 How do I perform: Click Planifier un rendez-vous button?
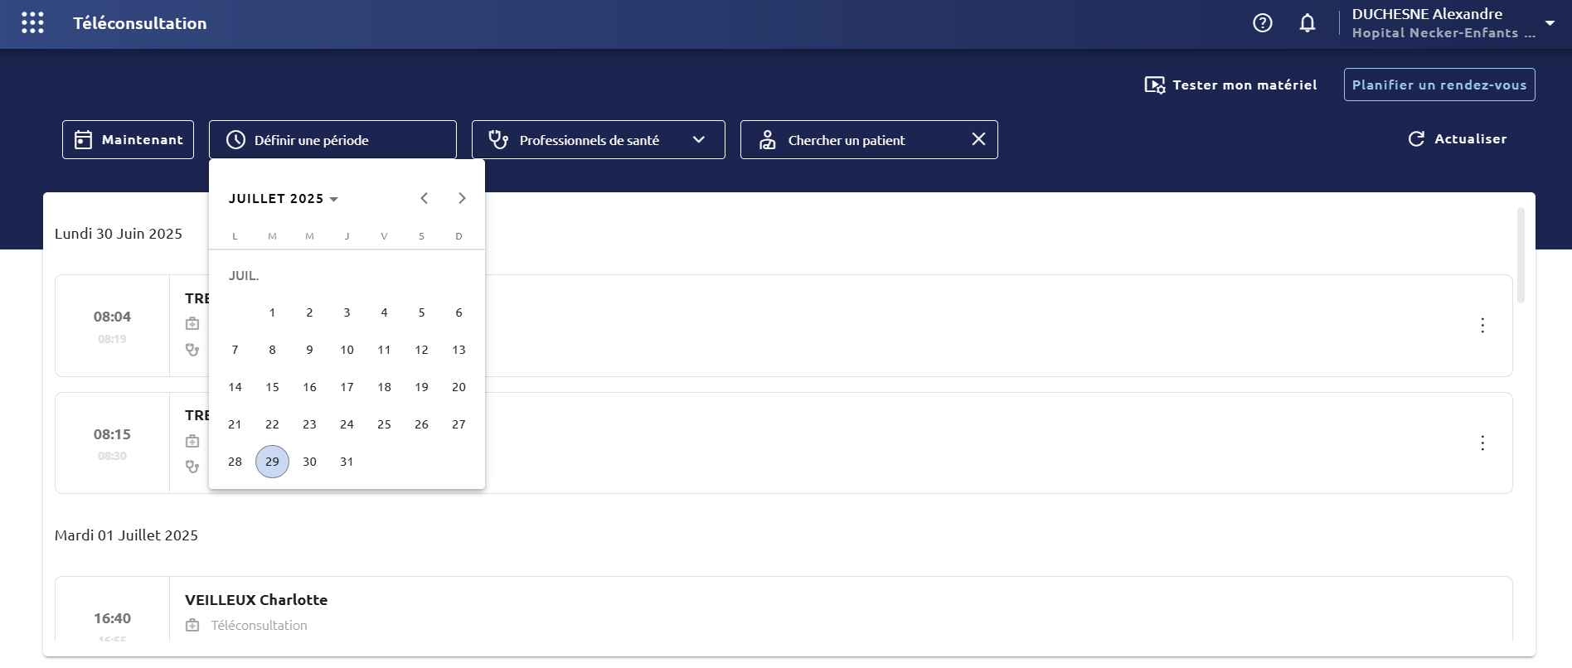[x=1439, y=85]
